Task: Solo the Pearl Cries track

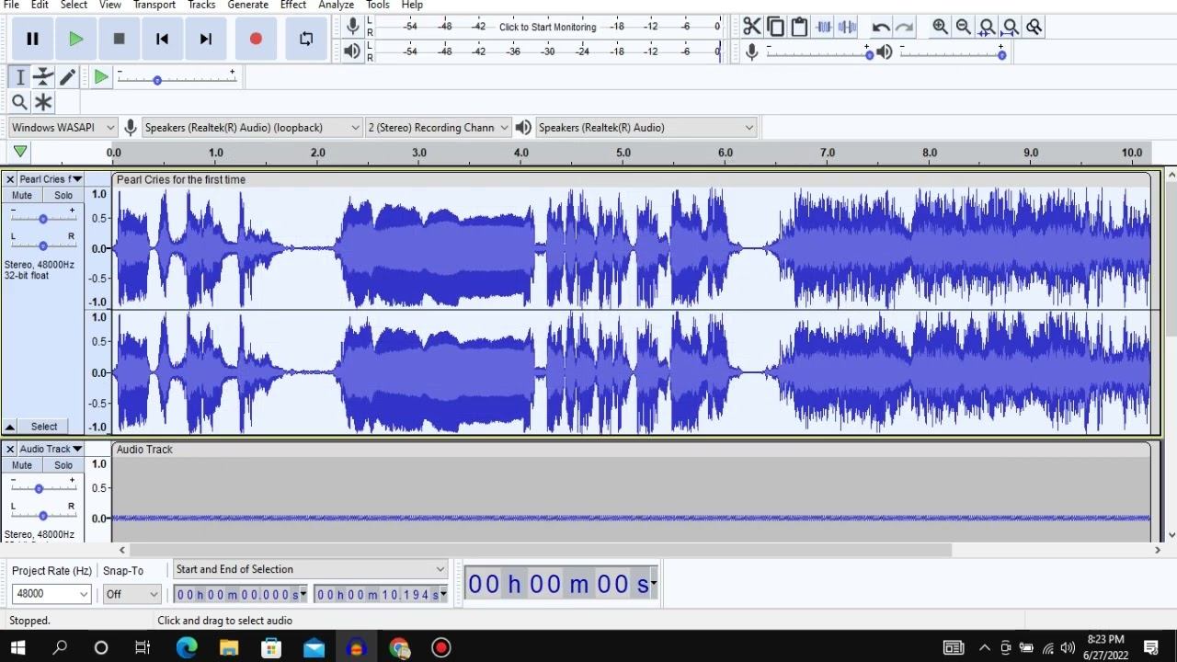Action: 63,195
